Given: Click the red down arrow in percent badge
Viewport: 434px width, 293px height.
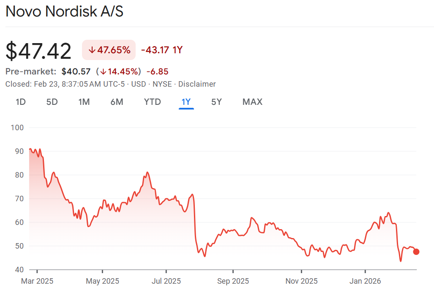Looking at the screenshot, I should 92,50.
